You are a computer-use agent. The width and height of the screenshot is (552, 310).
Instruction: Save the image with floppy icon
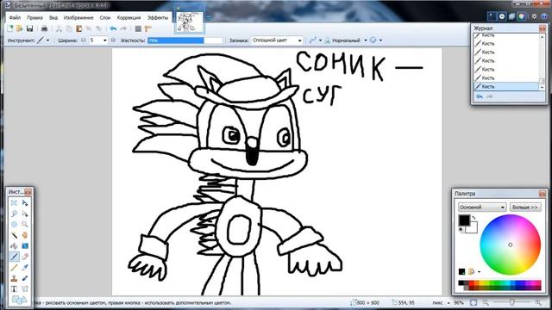[x=29, y=28]
